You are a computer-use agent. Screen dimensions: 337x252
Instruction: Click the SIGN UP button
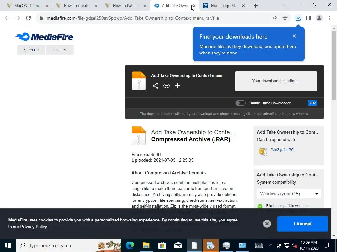point(31,50)
